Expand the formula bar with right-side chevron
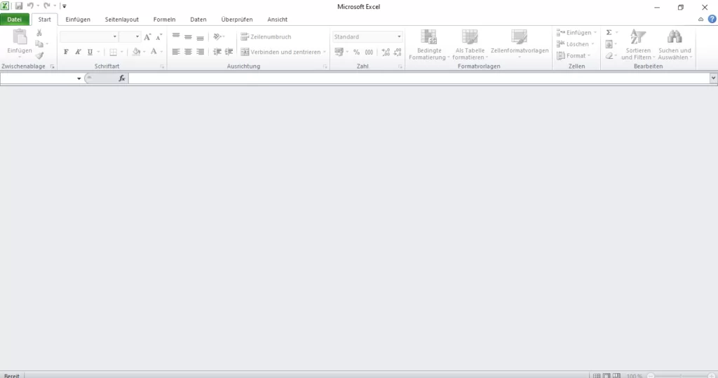Viewport: 718px width, 378px height. [712, 78]
